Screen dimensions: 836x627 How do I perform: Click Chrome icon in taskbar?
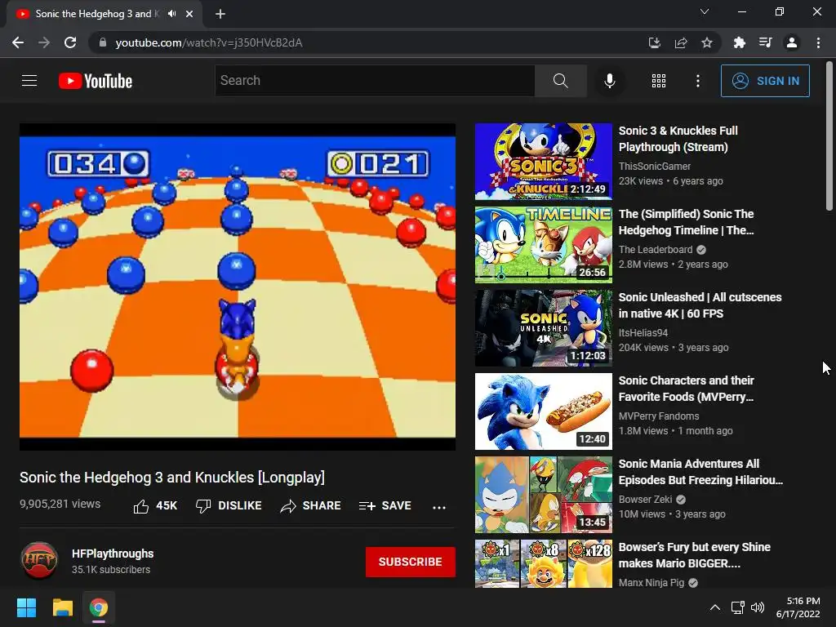[x=98, y=607]
